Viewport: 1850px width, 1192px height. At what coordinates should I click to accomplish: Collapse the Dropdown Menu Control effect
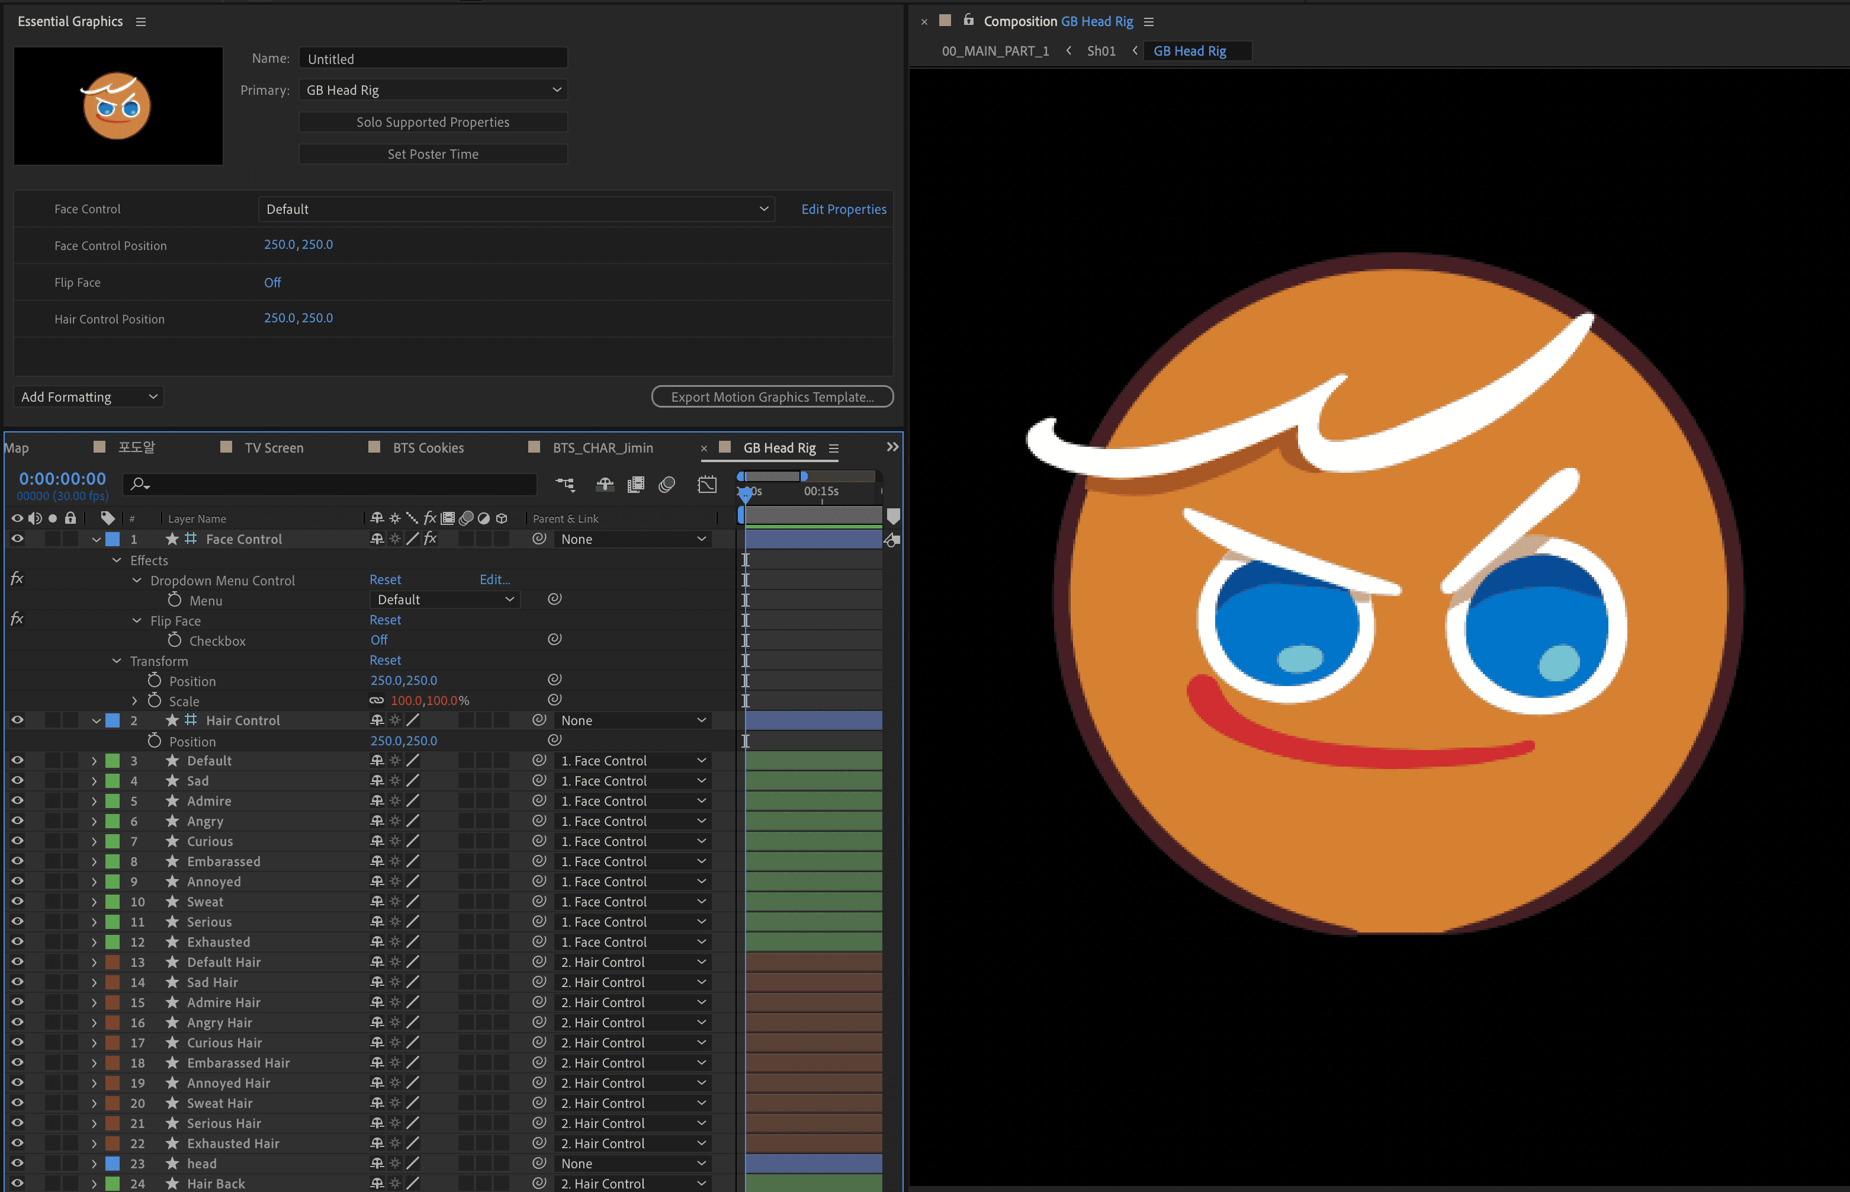[x=137, y=581]
